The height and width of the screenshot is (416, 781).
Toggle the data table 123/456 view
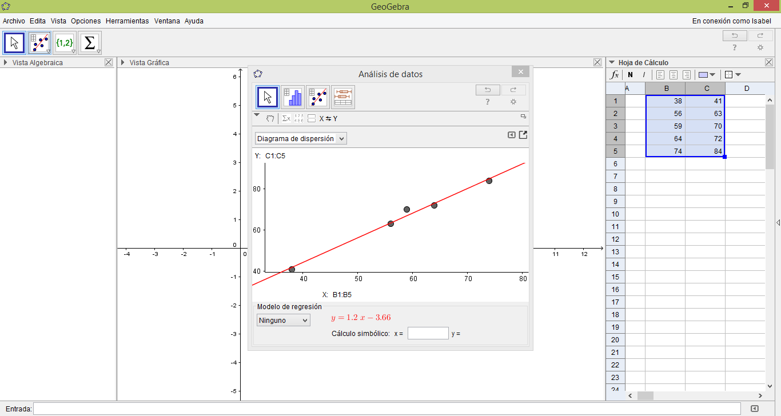[299, 119]
